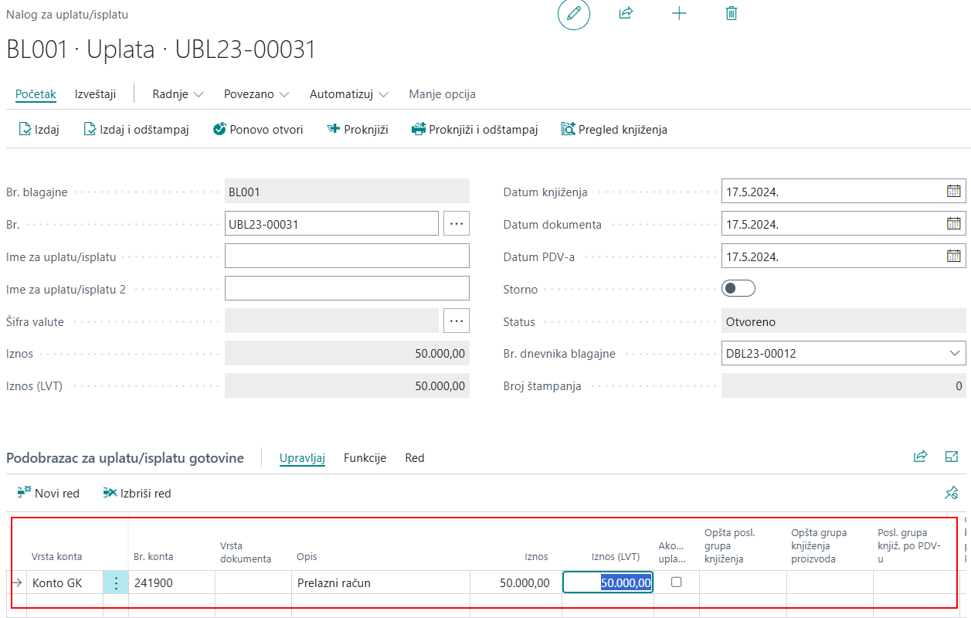Click ellipsis button next to Šifra valute
Viewport: 971px width, 618px height.
coord(457,321)
